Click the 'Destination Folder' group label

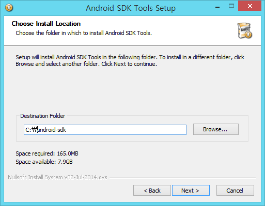pyautogui.click(x=43, y=116)
